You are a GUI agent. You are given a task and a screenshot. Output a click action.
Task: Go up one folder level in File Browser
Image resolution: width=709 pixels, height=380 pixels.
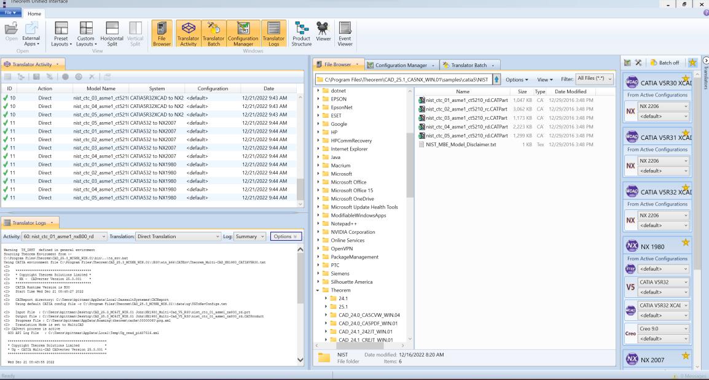click(496, 80)
